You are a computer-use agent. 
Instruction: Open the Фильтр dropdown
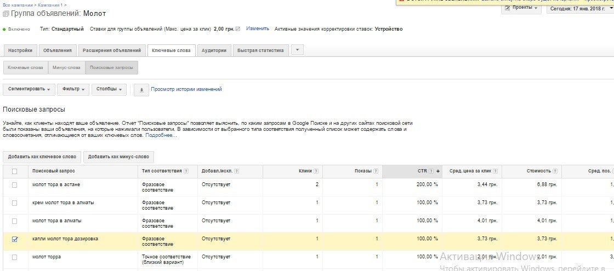(x=73, y=89)
